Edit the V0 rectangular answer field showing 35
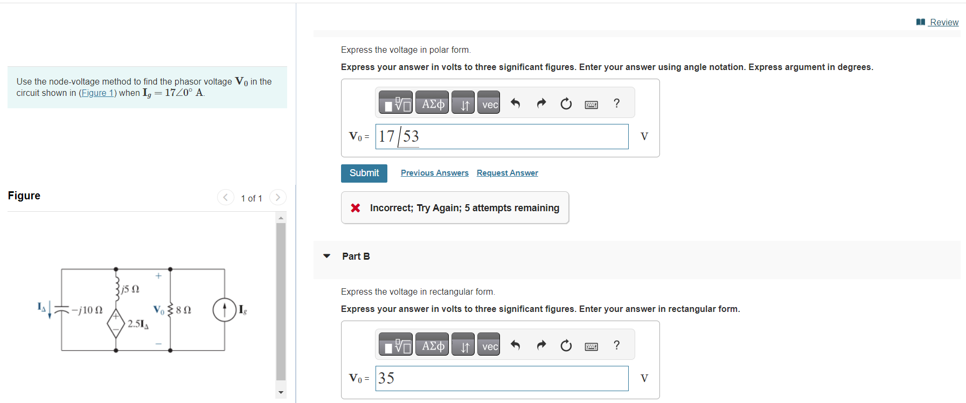Viewport: 966px width, 403px height. click(501, 378)
